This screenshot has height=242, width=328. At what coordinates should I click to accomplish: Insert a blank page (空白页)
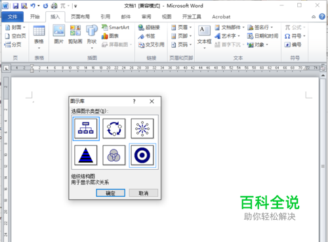pos(15,36)
